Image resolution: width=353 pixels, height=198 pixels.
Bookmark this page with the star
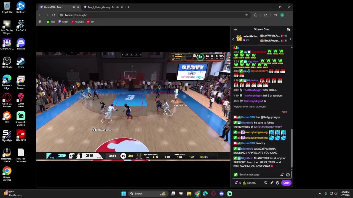(247, 15)
